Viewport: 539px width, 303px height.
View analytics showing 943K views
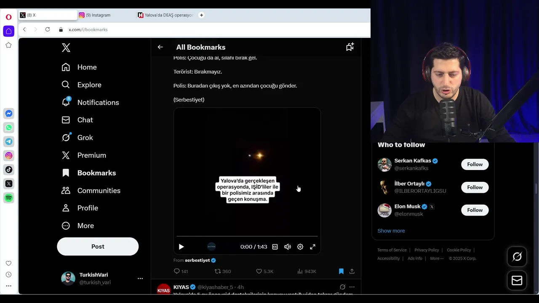[307, 271]
